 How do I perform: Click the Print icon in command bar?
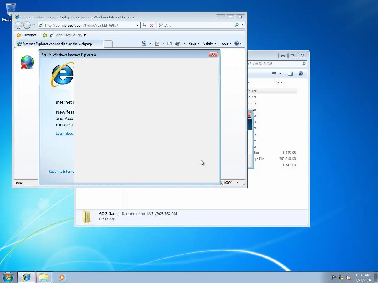(177, 43)
